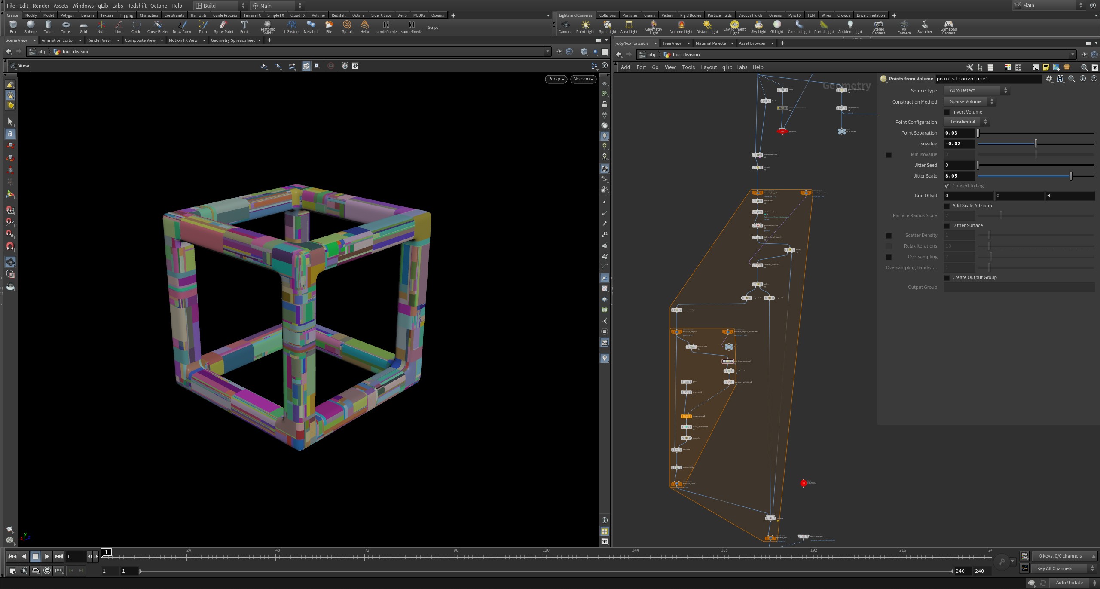Toggle the Dither Surface checkbox
Screen dimensions: 1100x589
[947, 226]
